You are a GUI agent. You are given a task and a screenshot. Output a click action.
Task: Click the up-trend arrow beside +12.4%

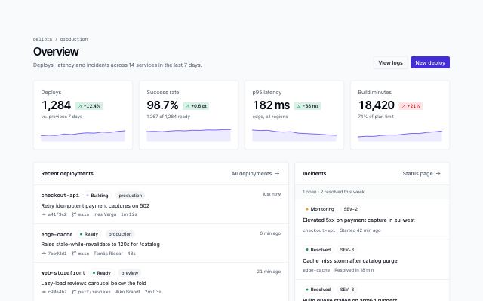[x=80, y=106]
